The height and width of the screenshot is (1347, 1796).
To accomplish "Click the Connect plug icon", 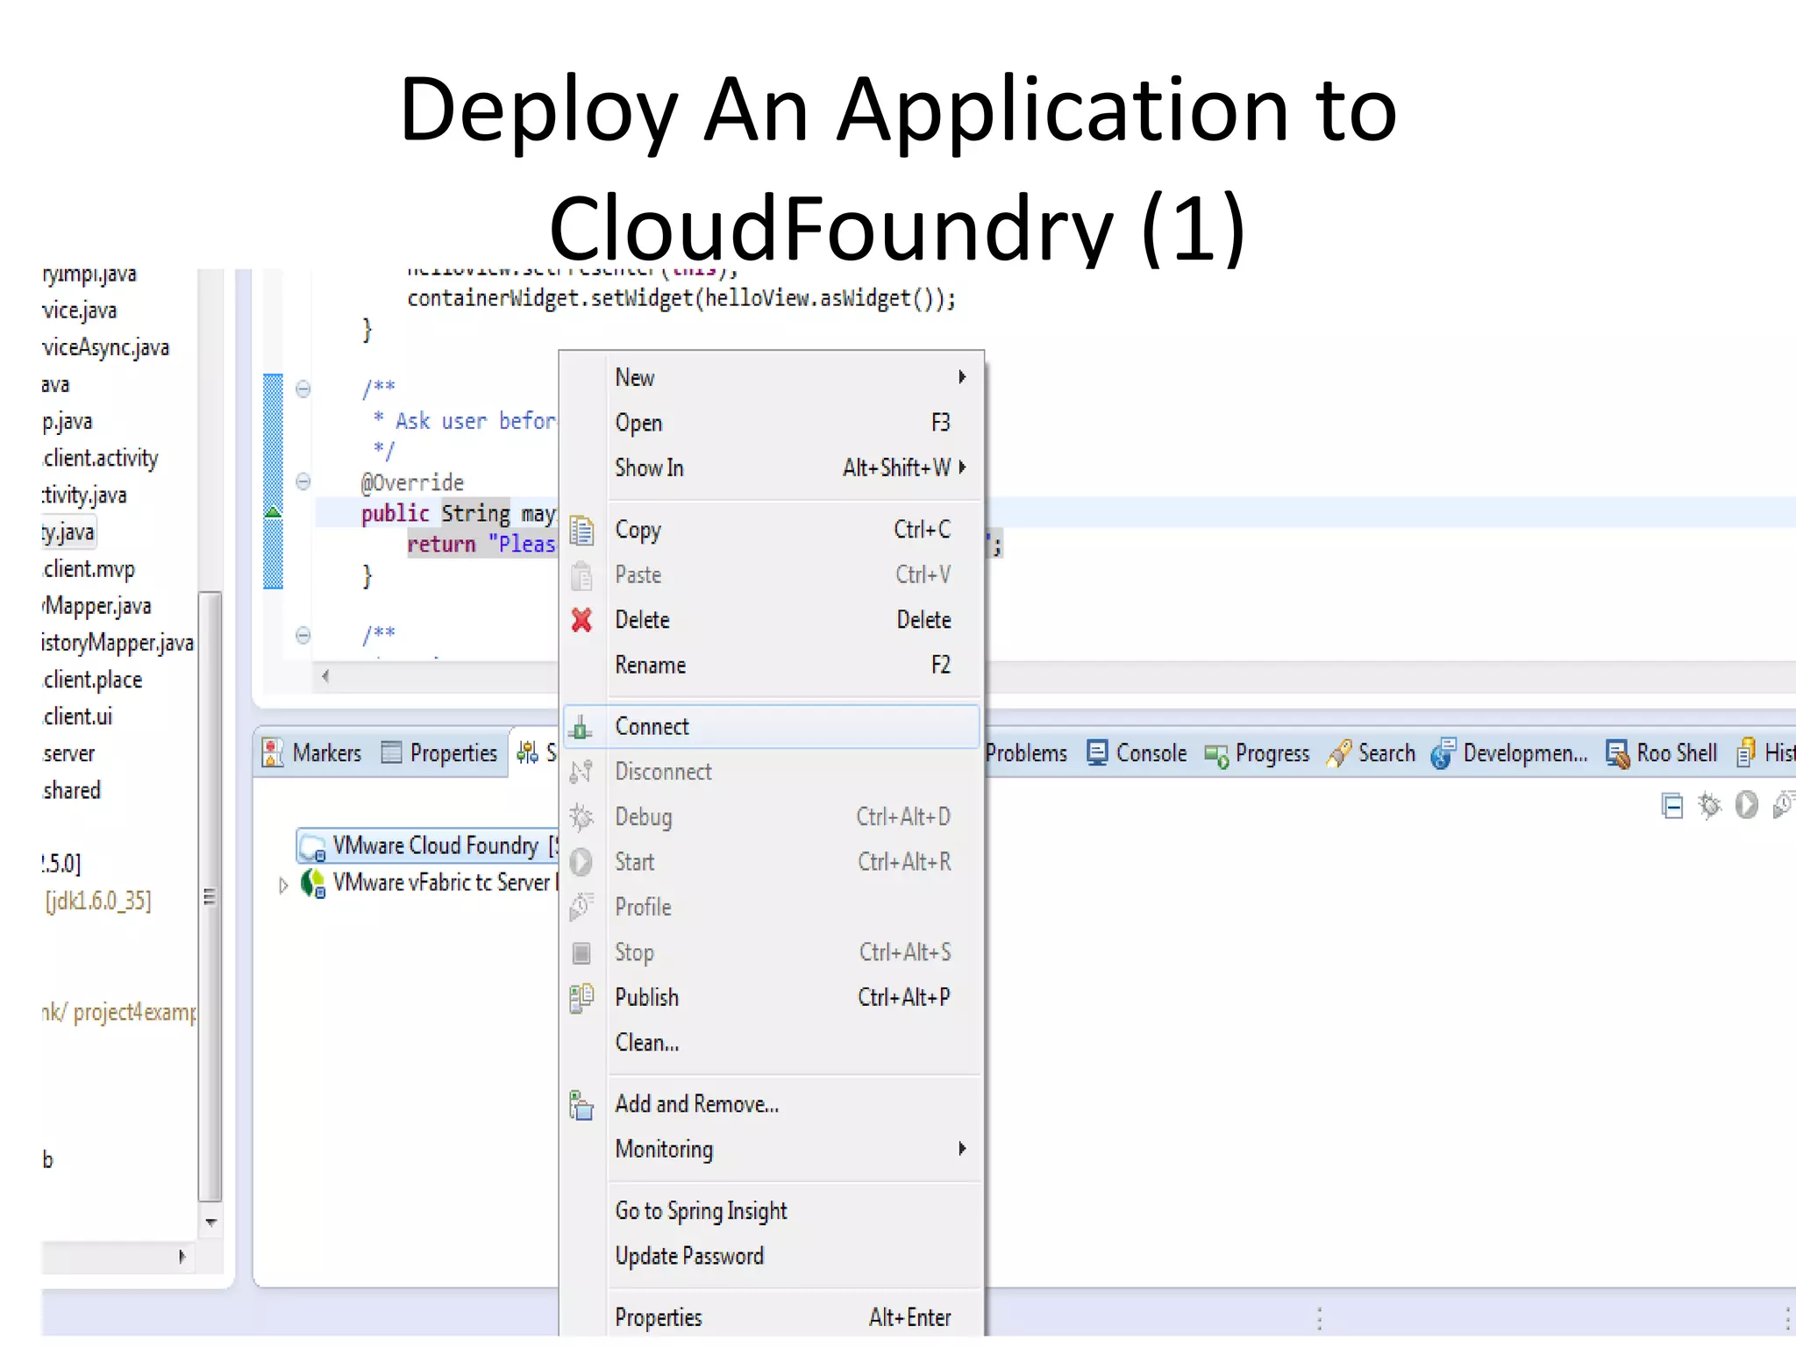I will pos(581,727).
